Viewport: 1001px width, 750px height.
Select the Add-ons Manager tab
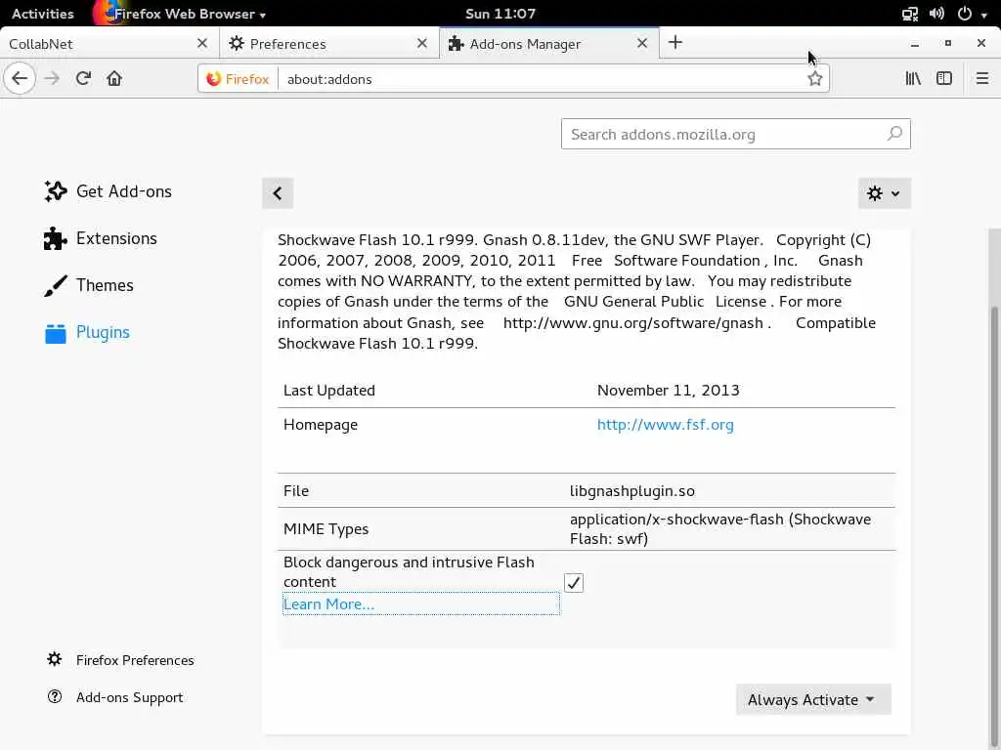[549, 43]
